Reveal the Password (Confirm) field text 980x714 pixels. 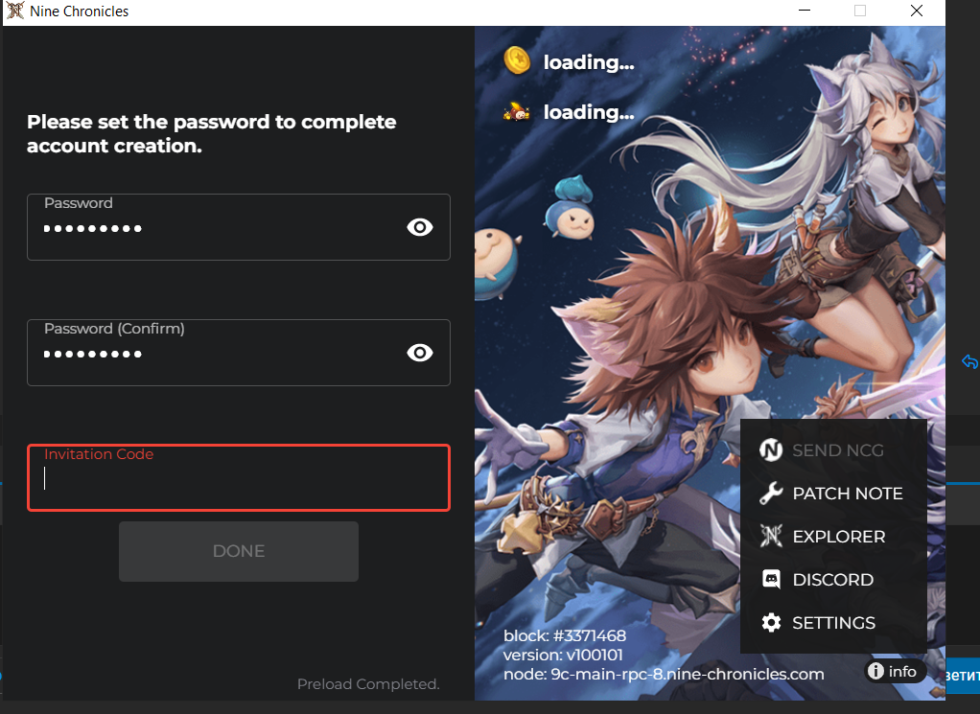click(x=420, y=353)
